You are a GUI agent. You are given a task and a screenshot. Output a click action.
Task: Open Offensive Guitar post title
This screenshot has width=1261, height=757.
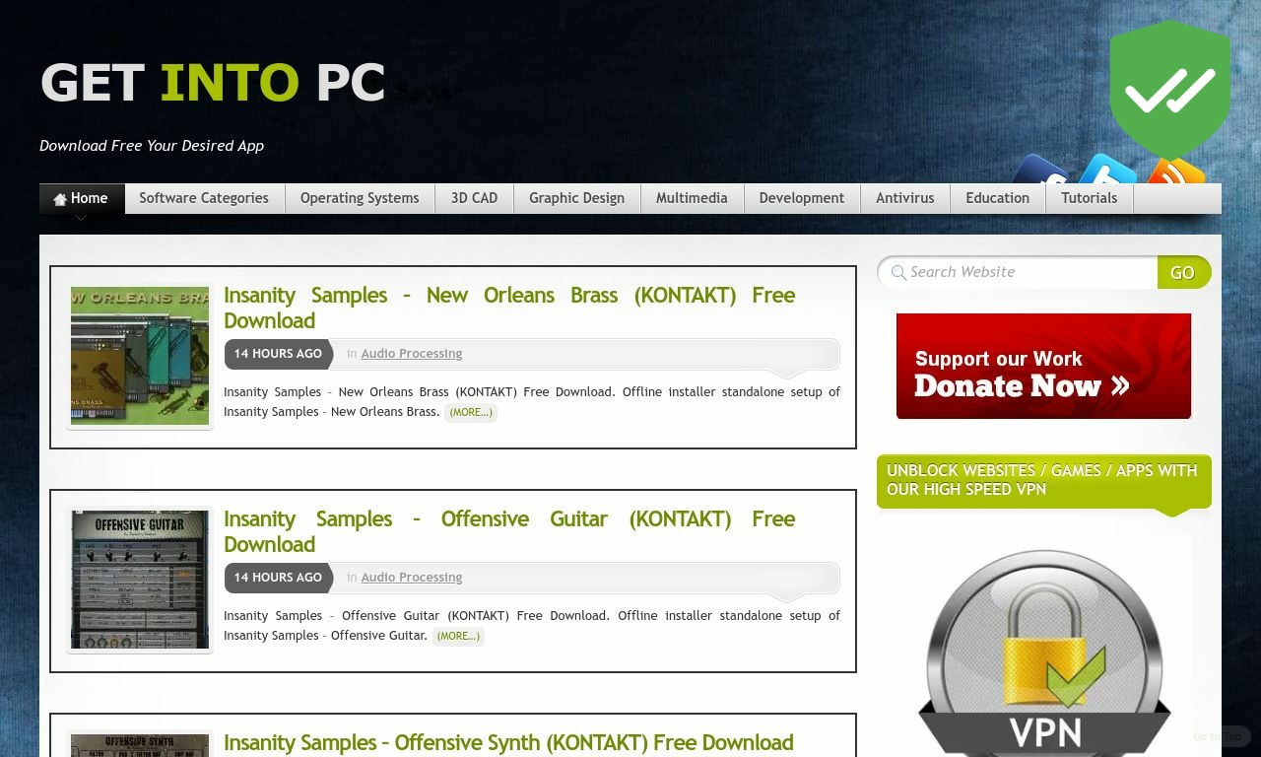(x=509, y=531)
